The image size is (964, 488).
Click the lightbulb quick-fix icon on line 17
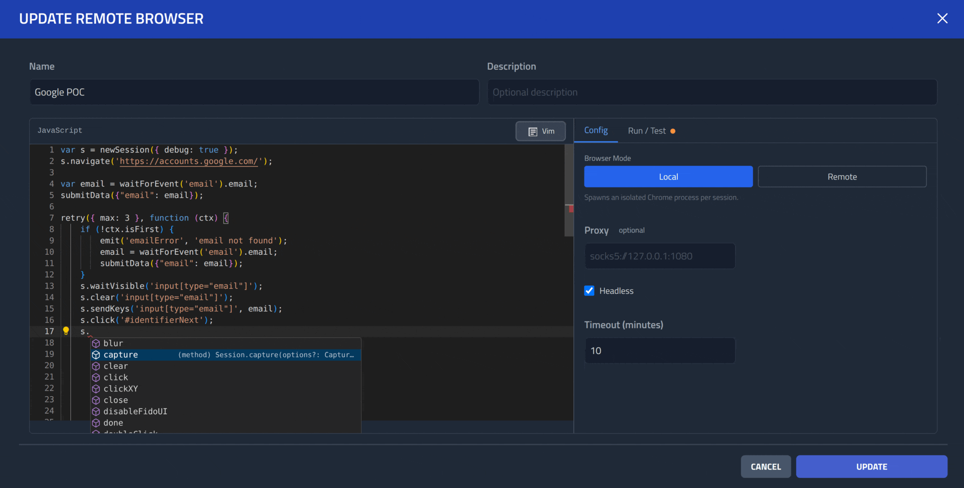66,331
